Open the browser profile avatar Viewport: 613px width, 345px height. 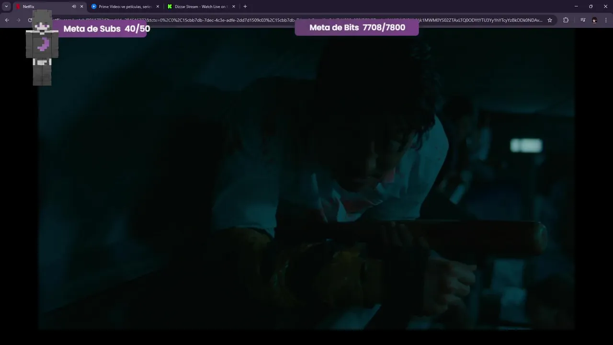coord(594,20)
